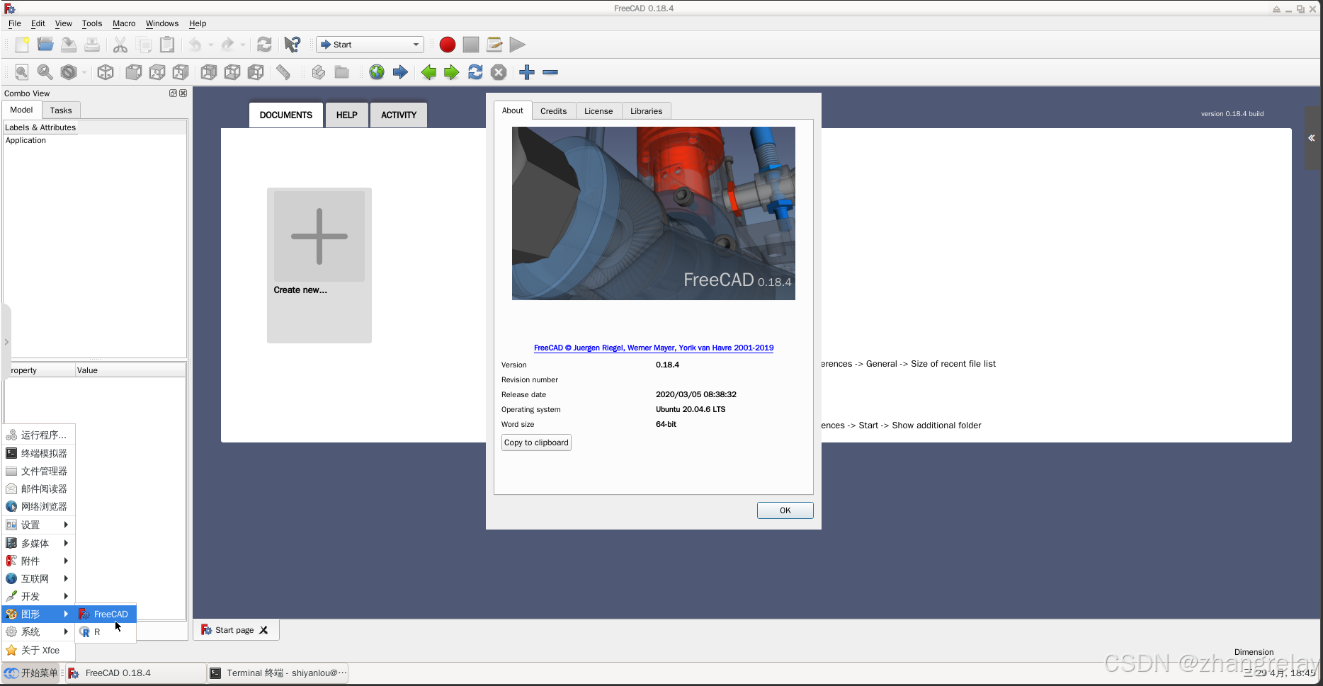The width and height of the screenshot is (1323, 686).
Task: Switch to the License tab
Action: click(x=598, y=111)
